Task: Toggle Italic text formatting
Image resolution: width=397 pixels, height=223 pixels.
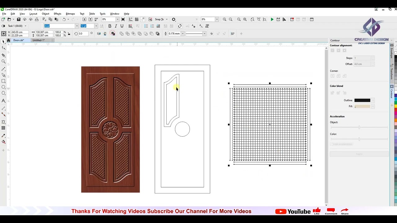Action: point(116,26)
